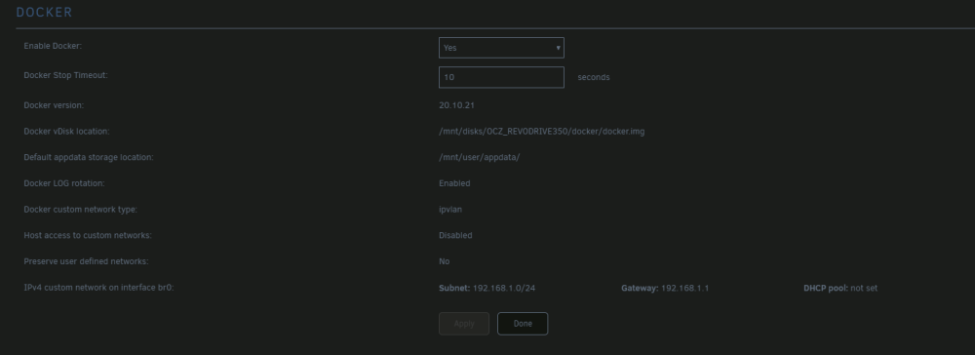Click 'Docker custom network type:' label

[80, 210]
